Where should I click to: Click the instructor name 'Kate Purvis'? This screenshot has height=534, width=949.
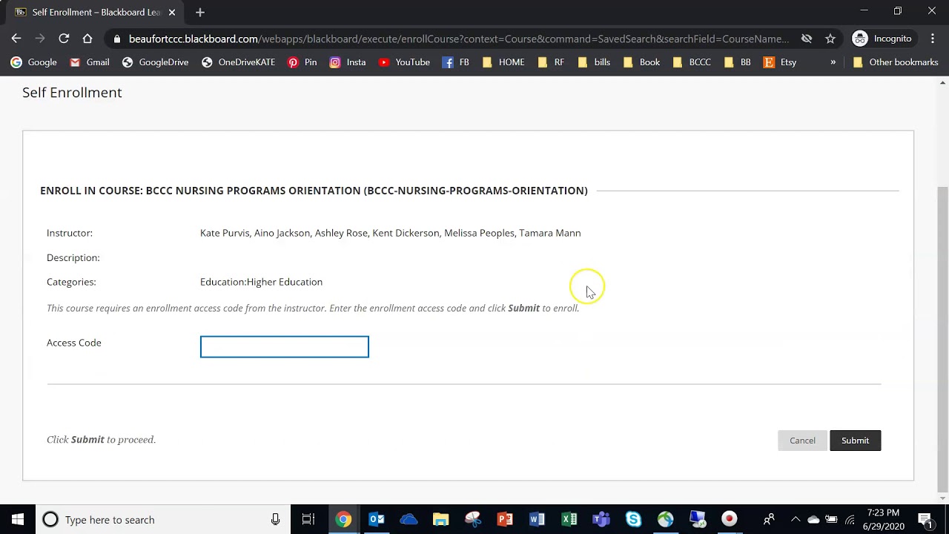225,233
